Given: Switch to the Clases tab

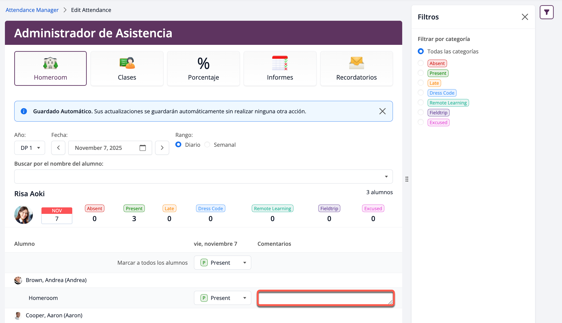Looking at the screenshot, I should 127,68.
